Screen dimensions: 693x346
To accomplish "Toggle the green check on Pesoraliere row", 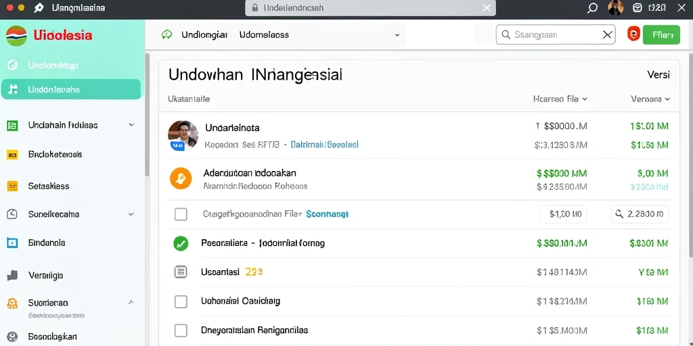I will point(181,243).
